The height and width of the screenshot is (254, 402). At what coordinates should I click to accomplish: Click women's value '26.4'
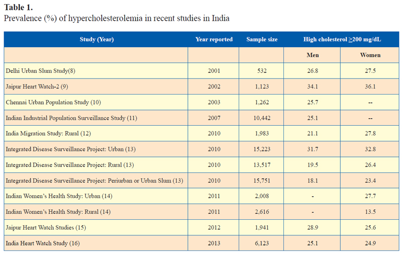tap(370, 164)
